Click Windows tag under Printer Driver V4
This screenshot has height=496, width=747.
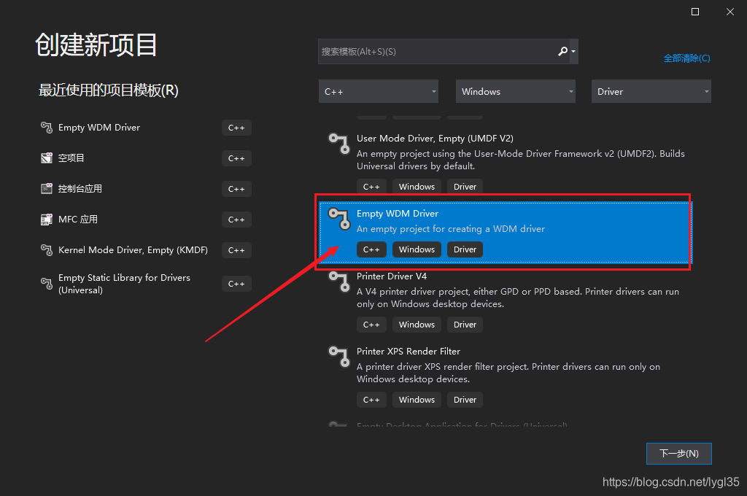pyautogui.click(x=417, y=325)
